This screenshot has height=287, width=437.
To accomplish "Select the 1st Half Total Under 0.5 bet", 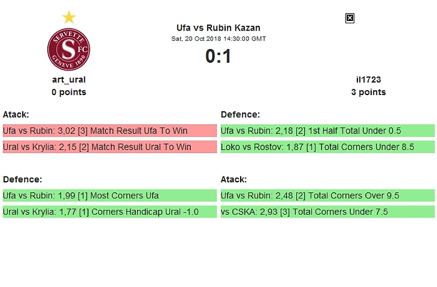I will pos(327,130).
